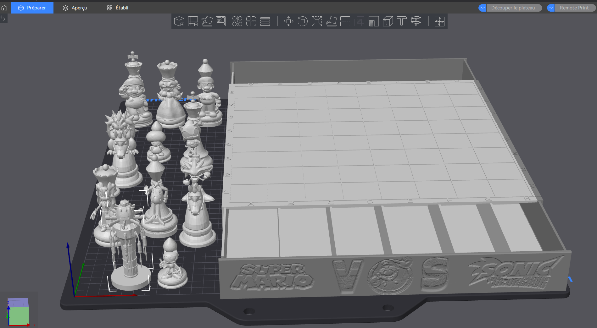Select the Scale tool
The width and height of the screenshot is (597, 328).
coord(317,21)
